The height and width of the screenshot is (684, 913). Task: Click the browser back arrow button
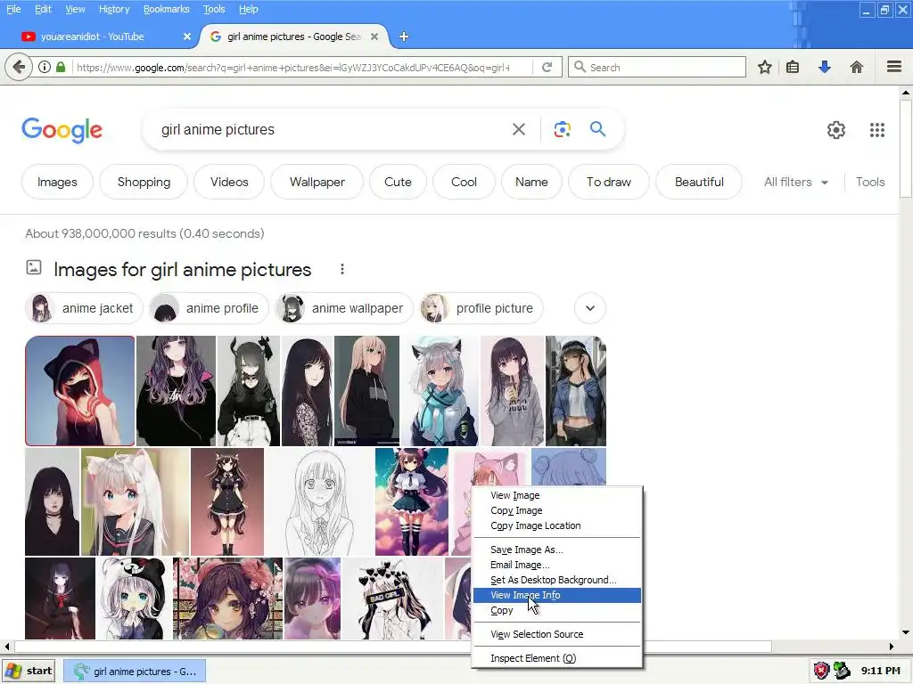[x=19, y=67]
